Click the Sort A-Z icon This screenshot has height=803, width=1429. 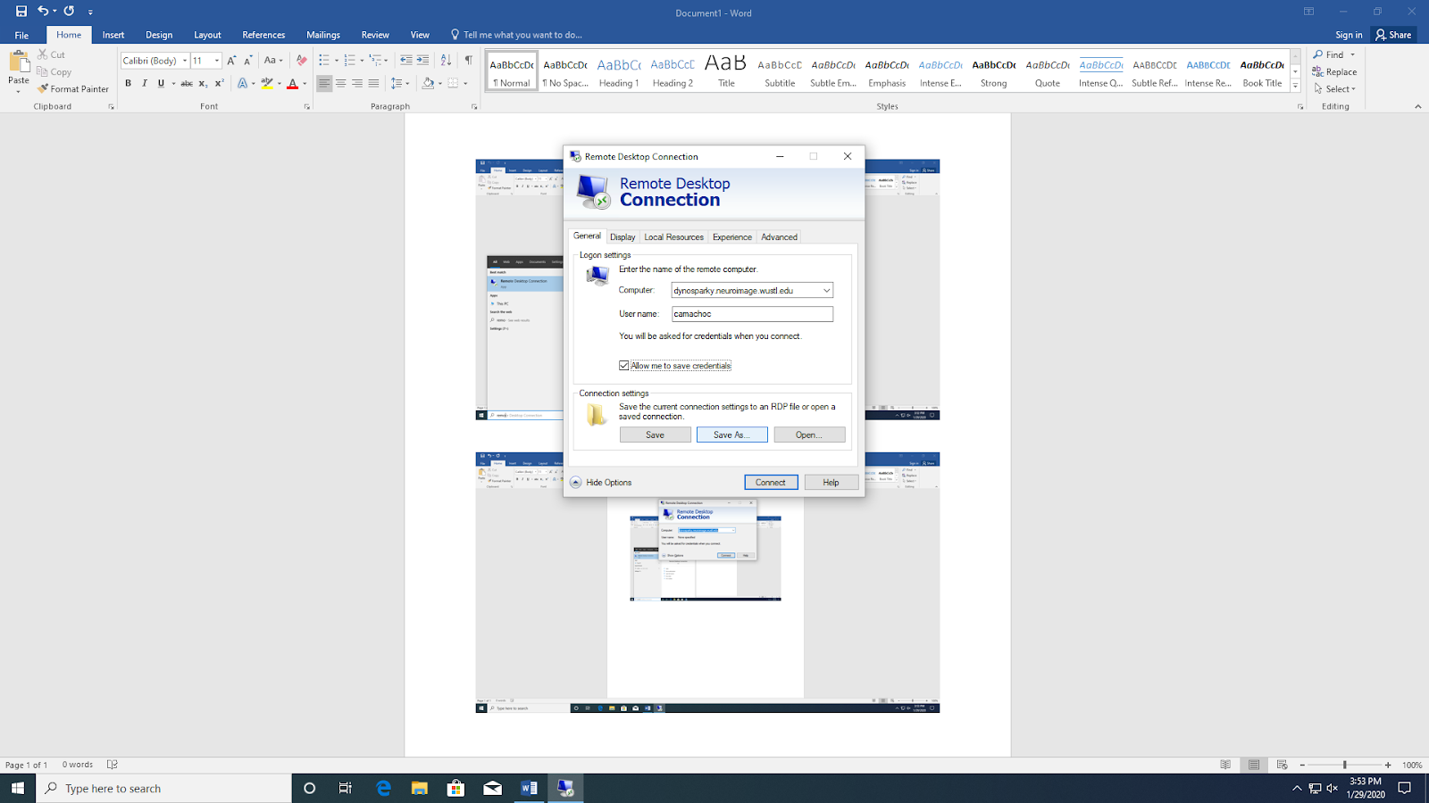(x=446, y=61)
